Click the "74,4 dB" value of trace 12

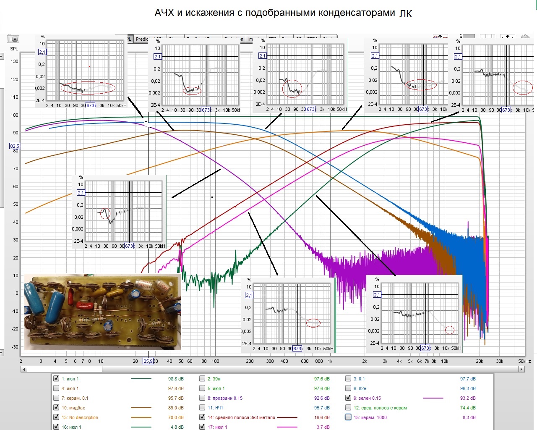468,408
